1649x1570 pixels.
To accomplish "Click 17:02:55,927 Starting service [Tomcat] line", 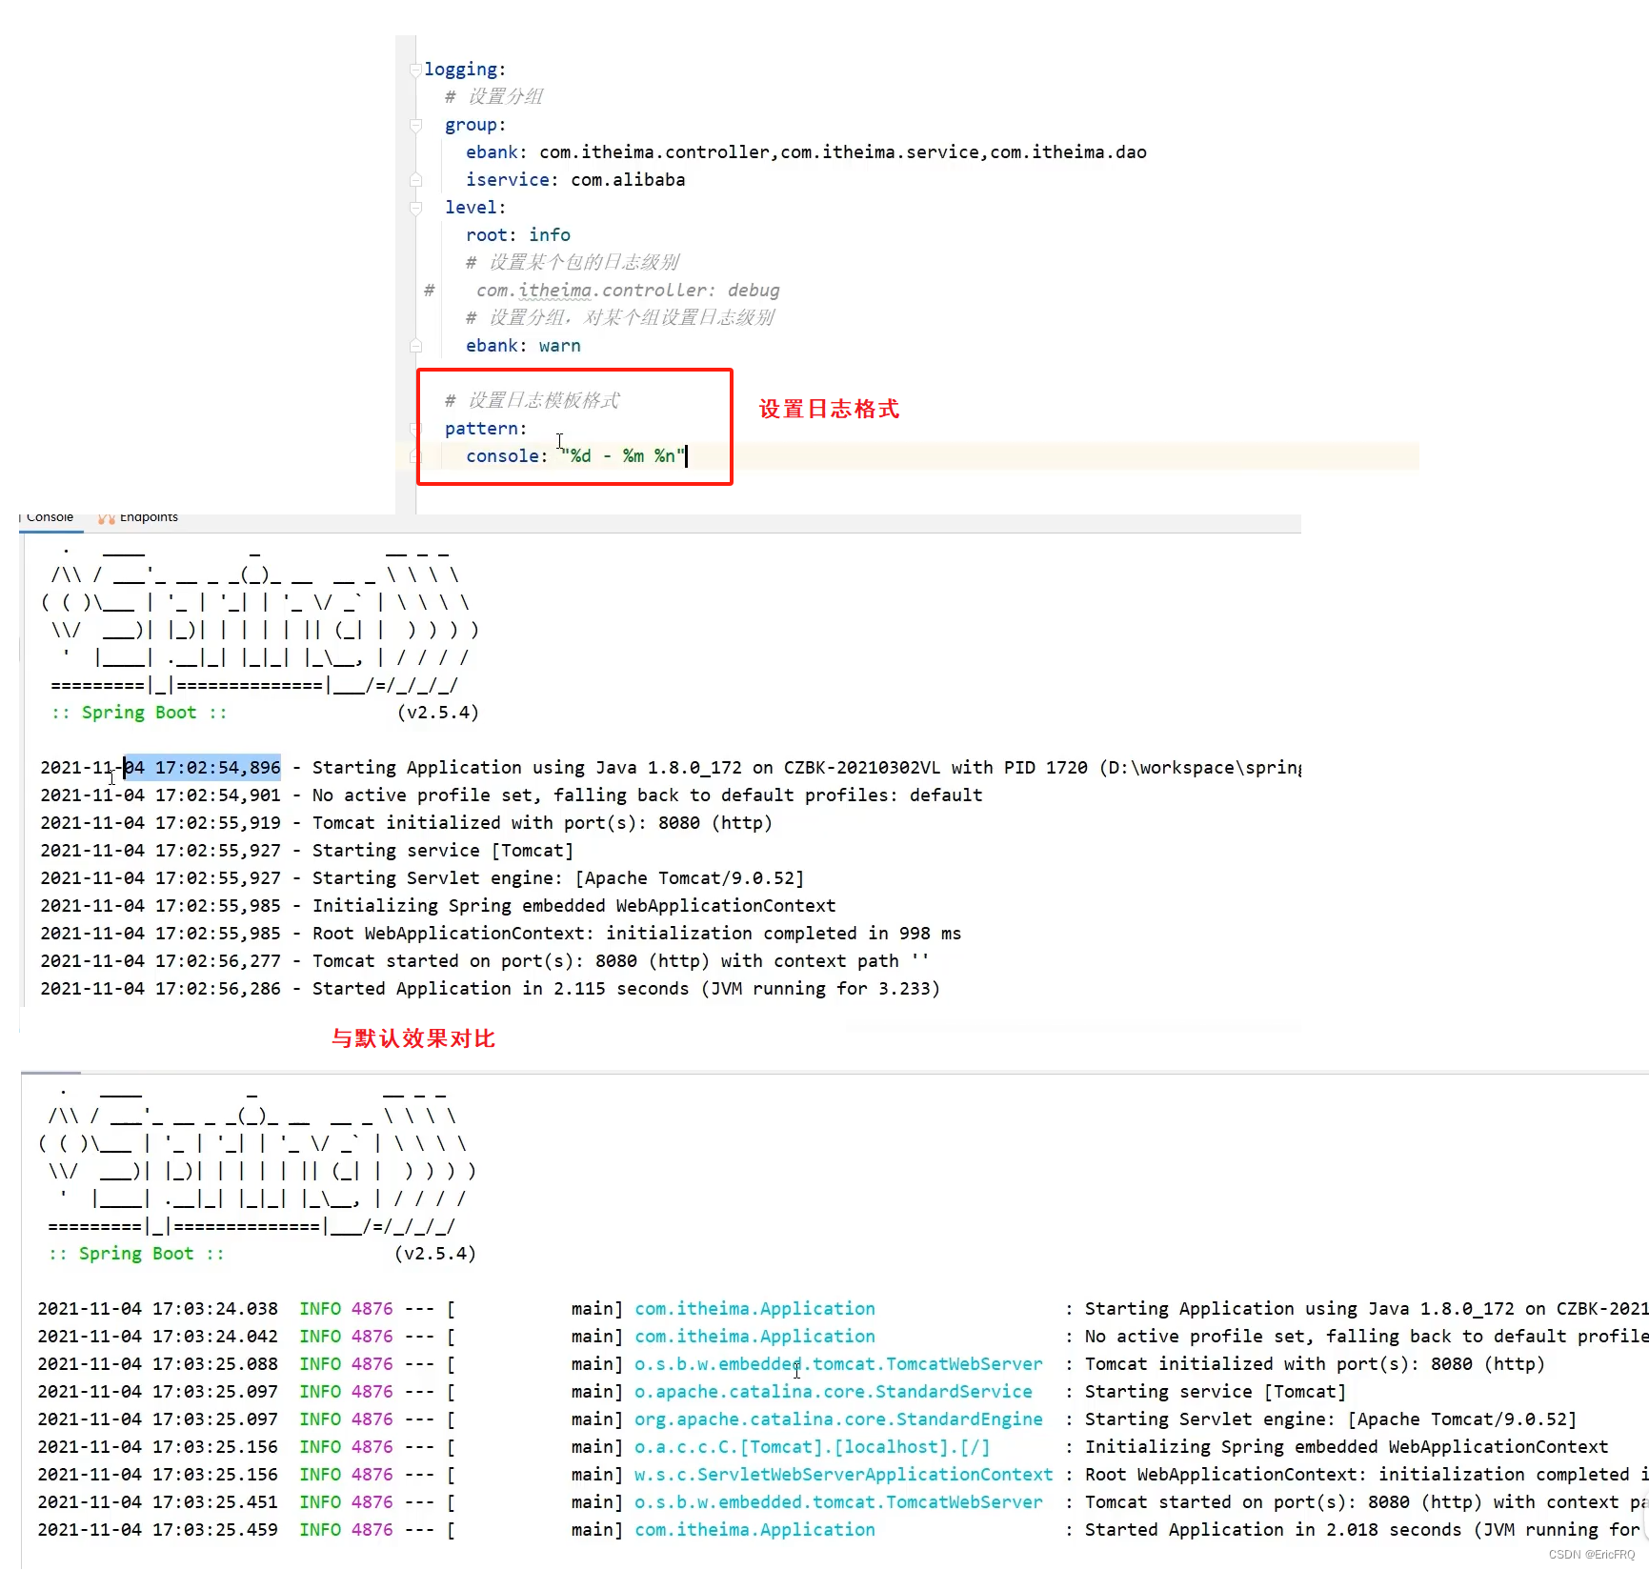I will pyautogui.click(x=307, y=851).
